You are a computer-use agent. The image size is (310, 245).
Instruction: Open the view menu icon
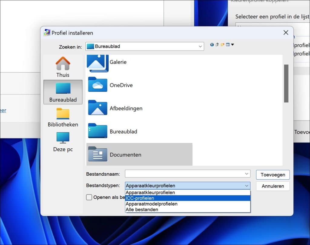pyautogui.click(x=228, y=45)
